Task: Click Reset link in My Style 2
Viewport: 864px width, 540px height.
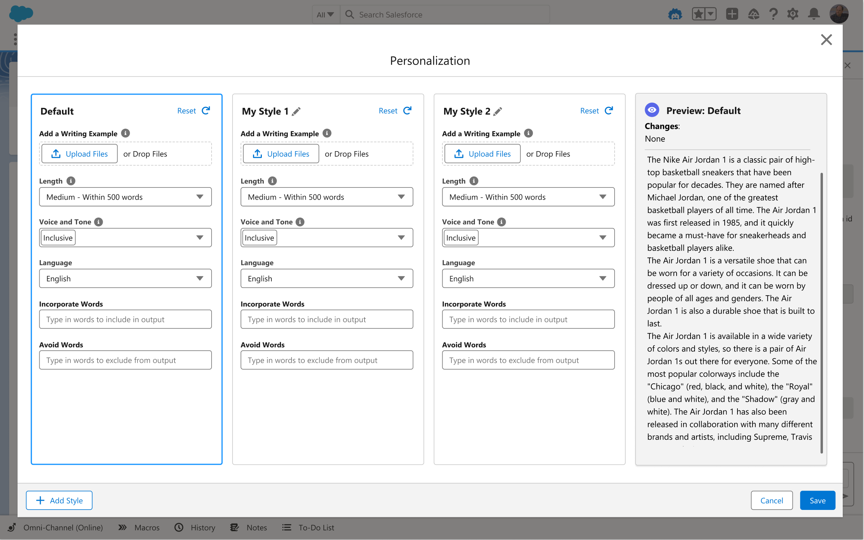Action: pos(589,111)
